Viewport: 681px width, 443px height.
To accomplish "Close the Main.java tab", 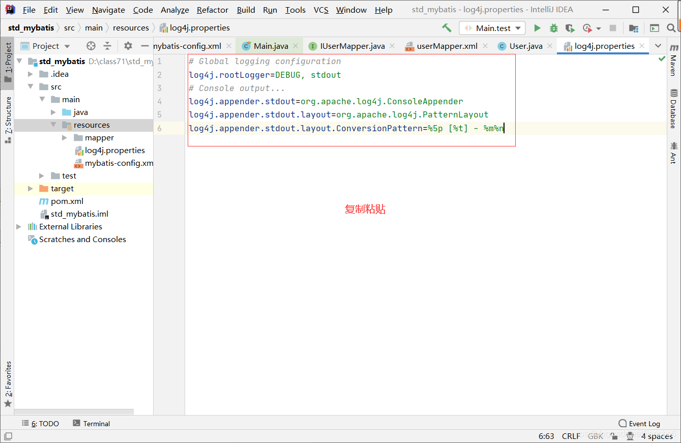I will [295, 46].
